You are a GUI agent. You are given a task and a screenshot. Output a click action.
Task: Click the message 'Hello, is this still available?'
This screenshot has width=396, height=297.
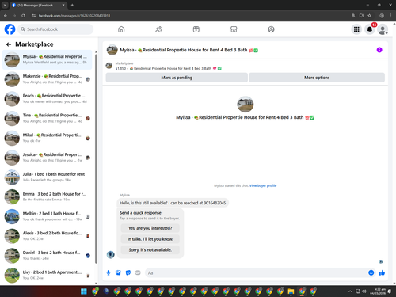pos(173,203)
